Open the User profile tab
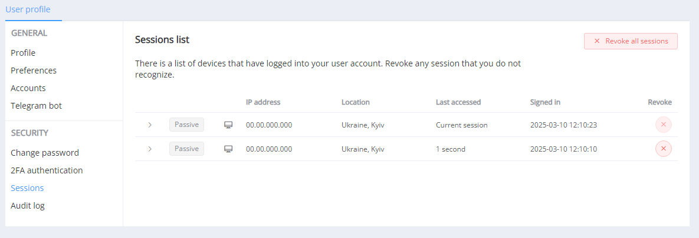Image resolution: width=699 pixels, height=238 pixels. click(28, 9)
